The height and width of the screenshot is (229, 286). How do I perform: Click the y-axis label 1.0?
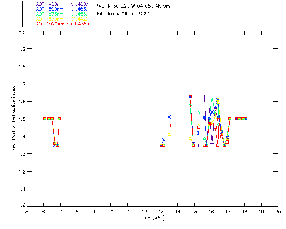click(x=22, y=205)
